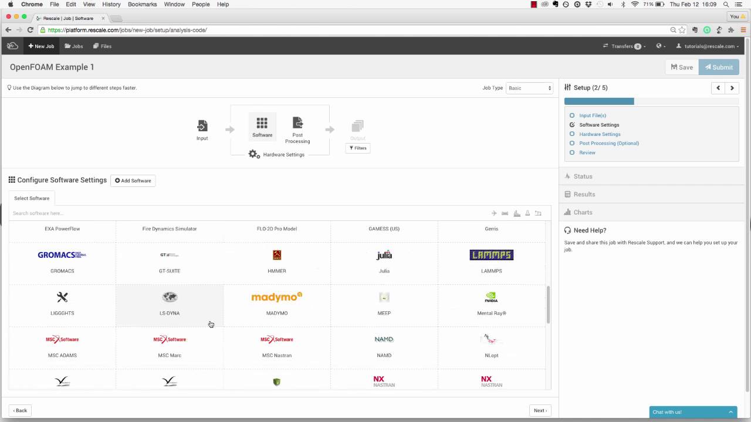This screenshot has width=751, height=422.
Task: Open the Hardware Settings setup link
Action: click(x=600, y=134)
